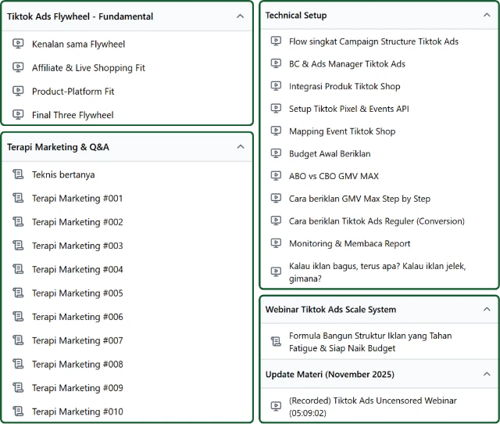The height and width of the screenshot is (424, 500).
Task: Open Integrasi Produk Tiktok Shop lesson
Action: pos(345,86)
